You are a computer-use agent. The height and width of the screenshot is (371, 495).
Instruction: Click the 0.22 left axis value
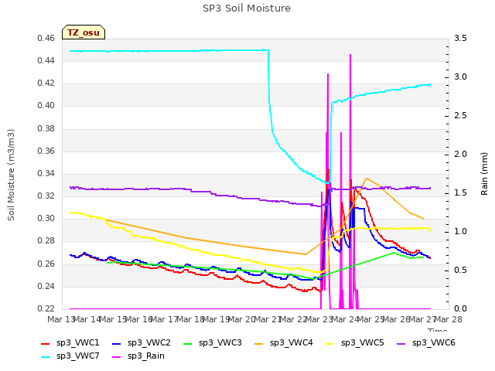46,308
